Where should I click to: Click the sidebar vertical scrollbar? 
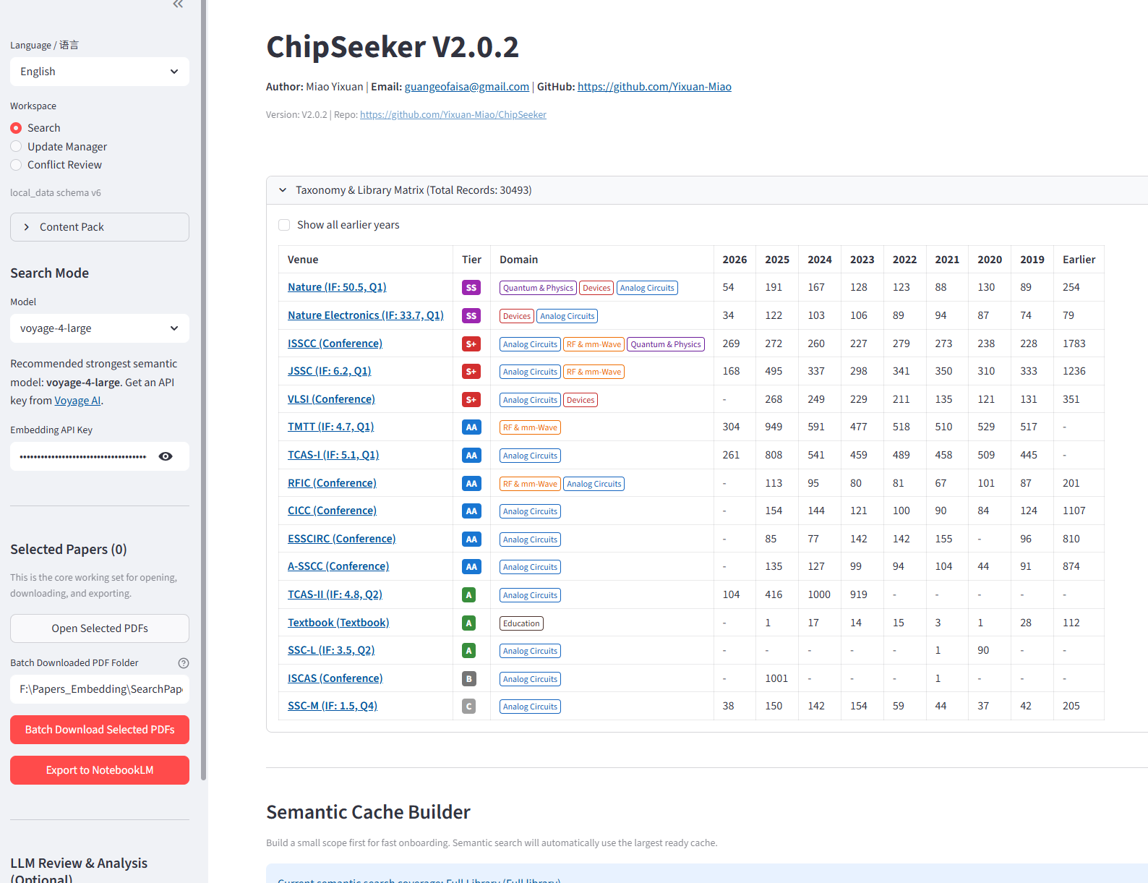(204, 391)
